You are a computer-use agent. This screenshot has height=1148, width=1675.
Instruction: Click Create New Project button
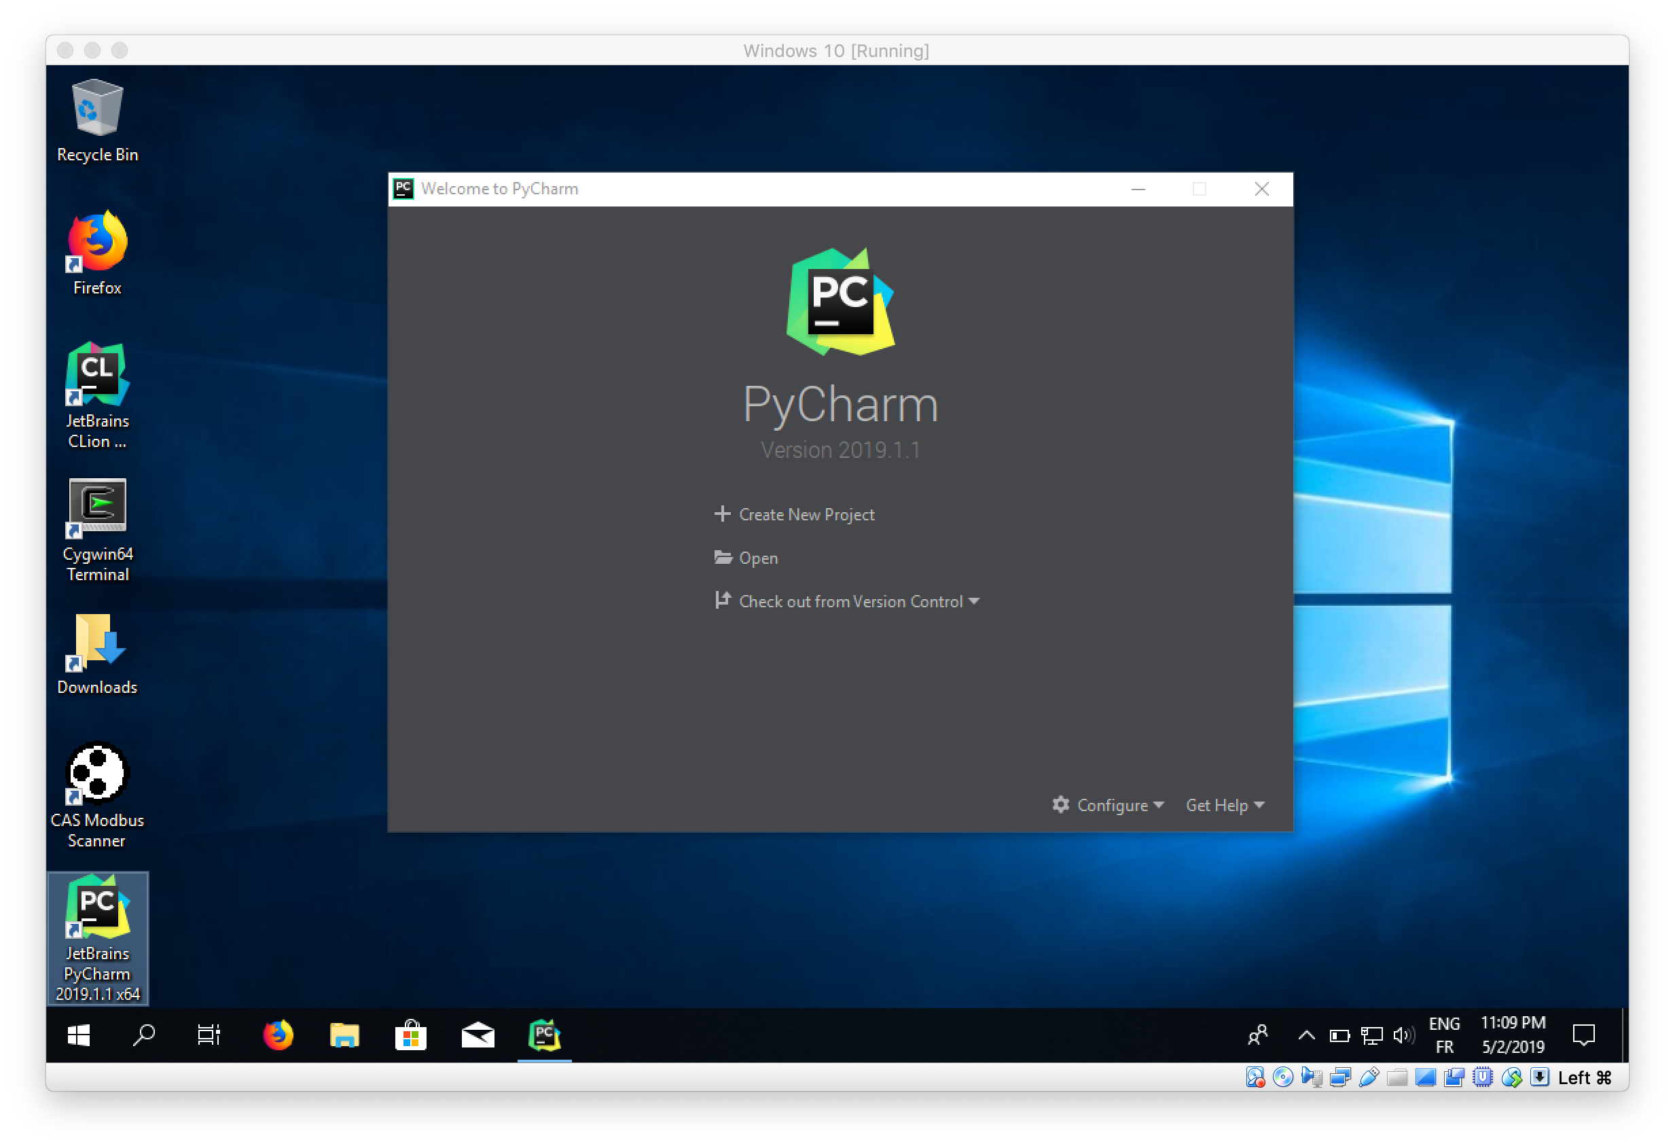806,514
